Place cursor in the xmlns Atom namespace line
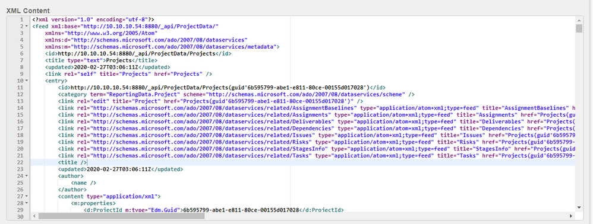Screen dimensions: 593x224 pyautogui.click(x=102, y=33)
